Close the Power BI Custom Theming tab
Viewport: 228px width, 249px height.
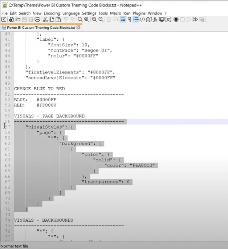click(78, 27)
